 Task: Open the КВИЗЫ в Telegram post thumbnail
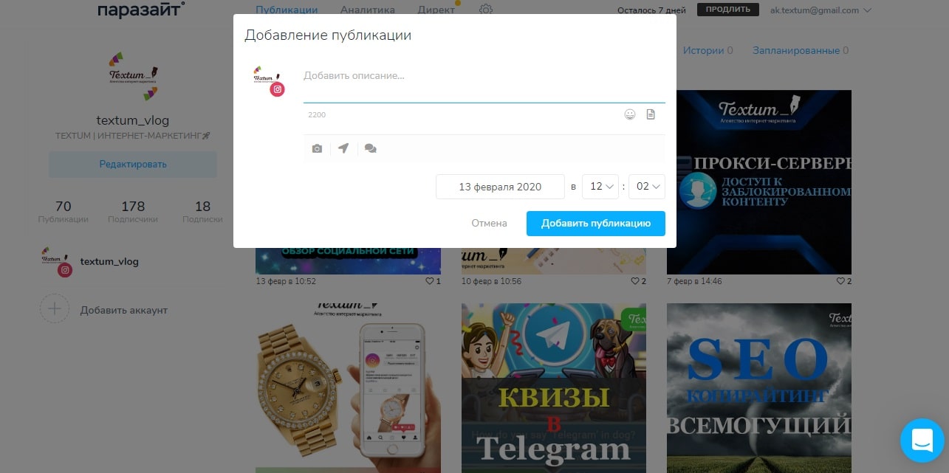pyautogui.click(x=554, y=387)
